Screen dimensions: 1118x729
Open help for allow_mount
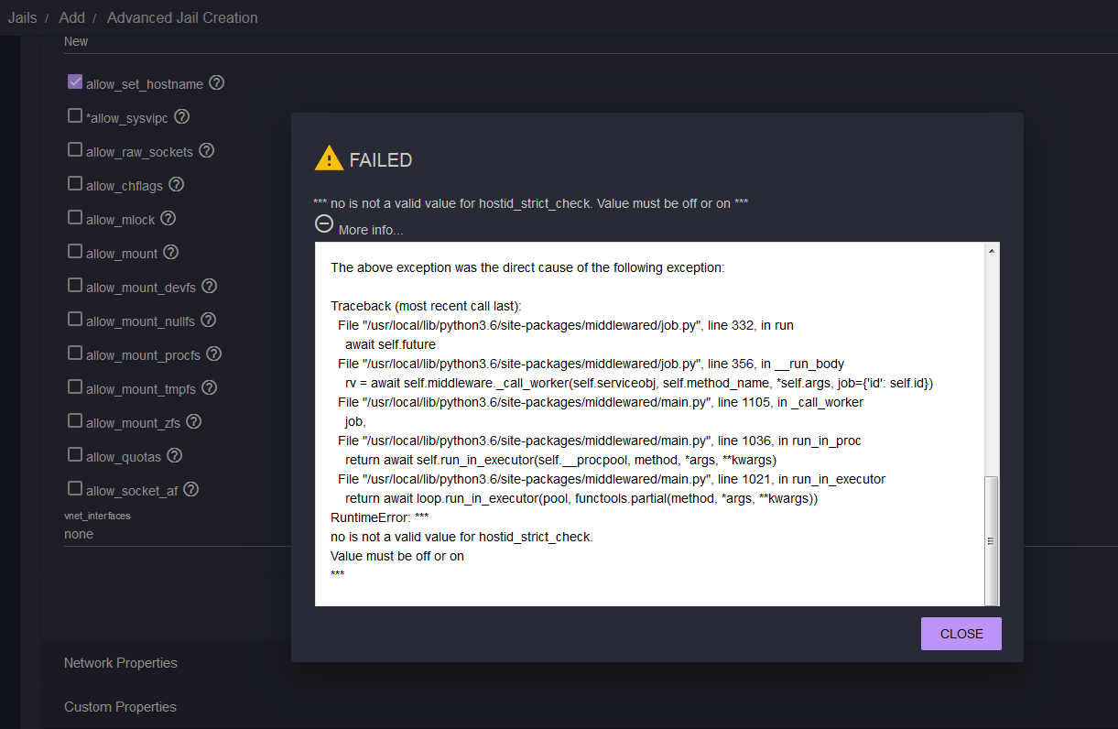tap(171, 252)
